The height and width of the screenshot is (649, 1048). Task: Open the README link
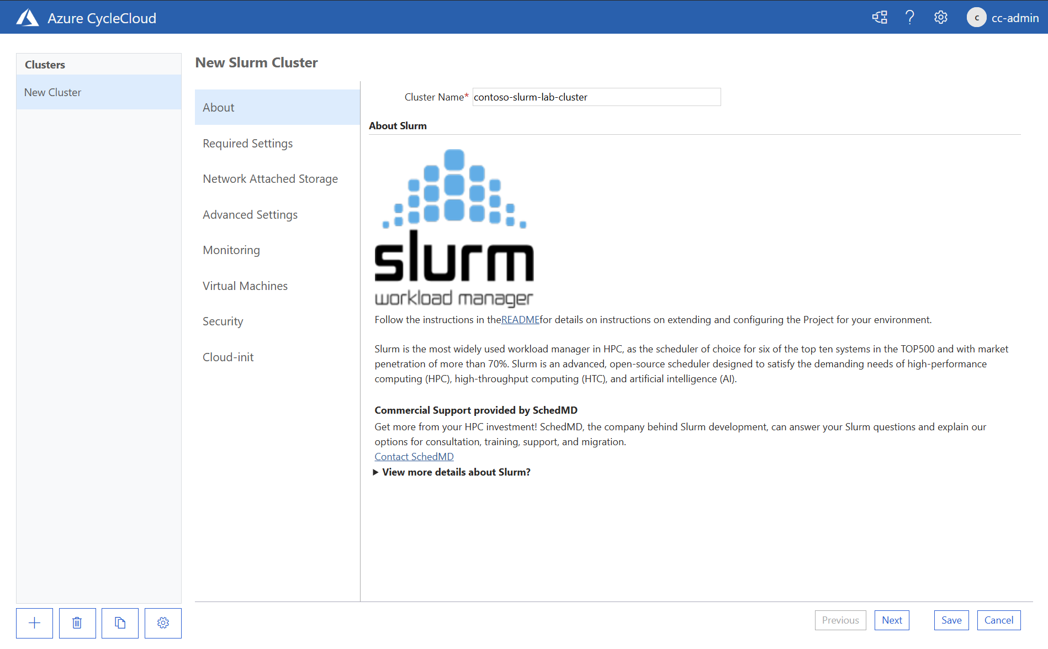(x=520, y=320)
